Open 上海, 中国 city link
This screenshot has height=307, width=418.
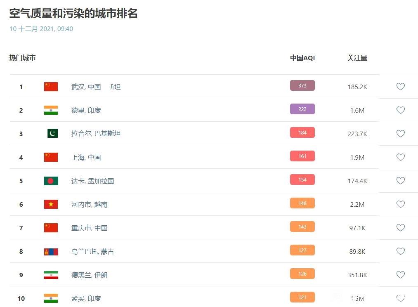pos(86,157)
